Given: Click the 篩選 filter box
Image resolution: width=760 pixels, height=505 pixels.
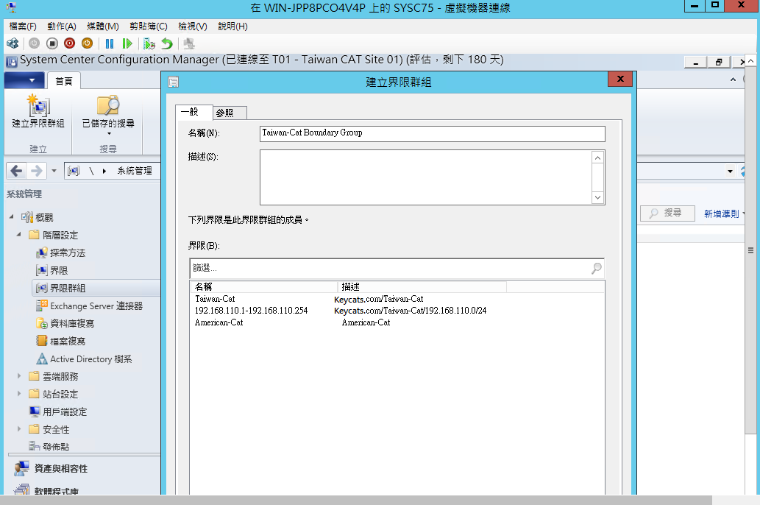Looking at the screenshot, I should click(x=391, y=268).
